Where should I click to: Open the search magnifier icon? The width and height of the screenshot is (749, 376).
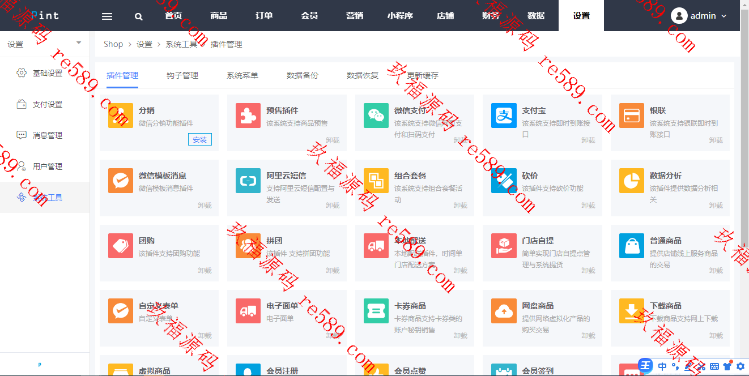(x=139, y=16)
